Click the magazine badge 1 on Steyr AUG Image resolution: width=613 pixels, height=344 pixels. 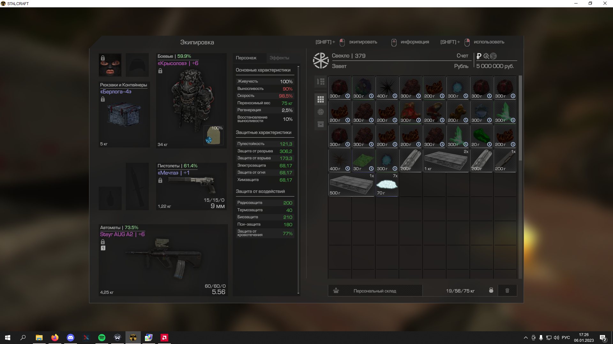(x=103, y=248)
